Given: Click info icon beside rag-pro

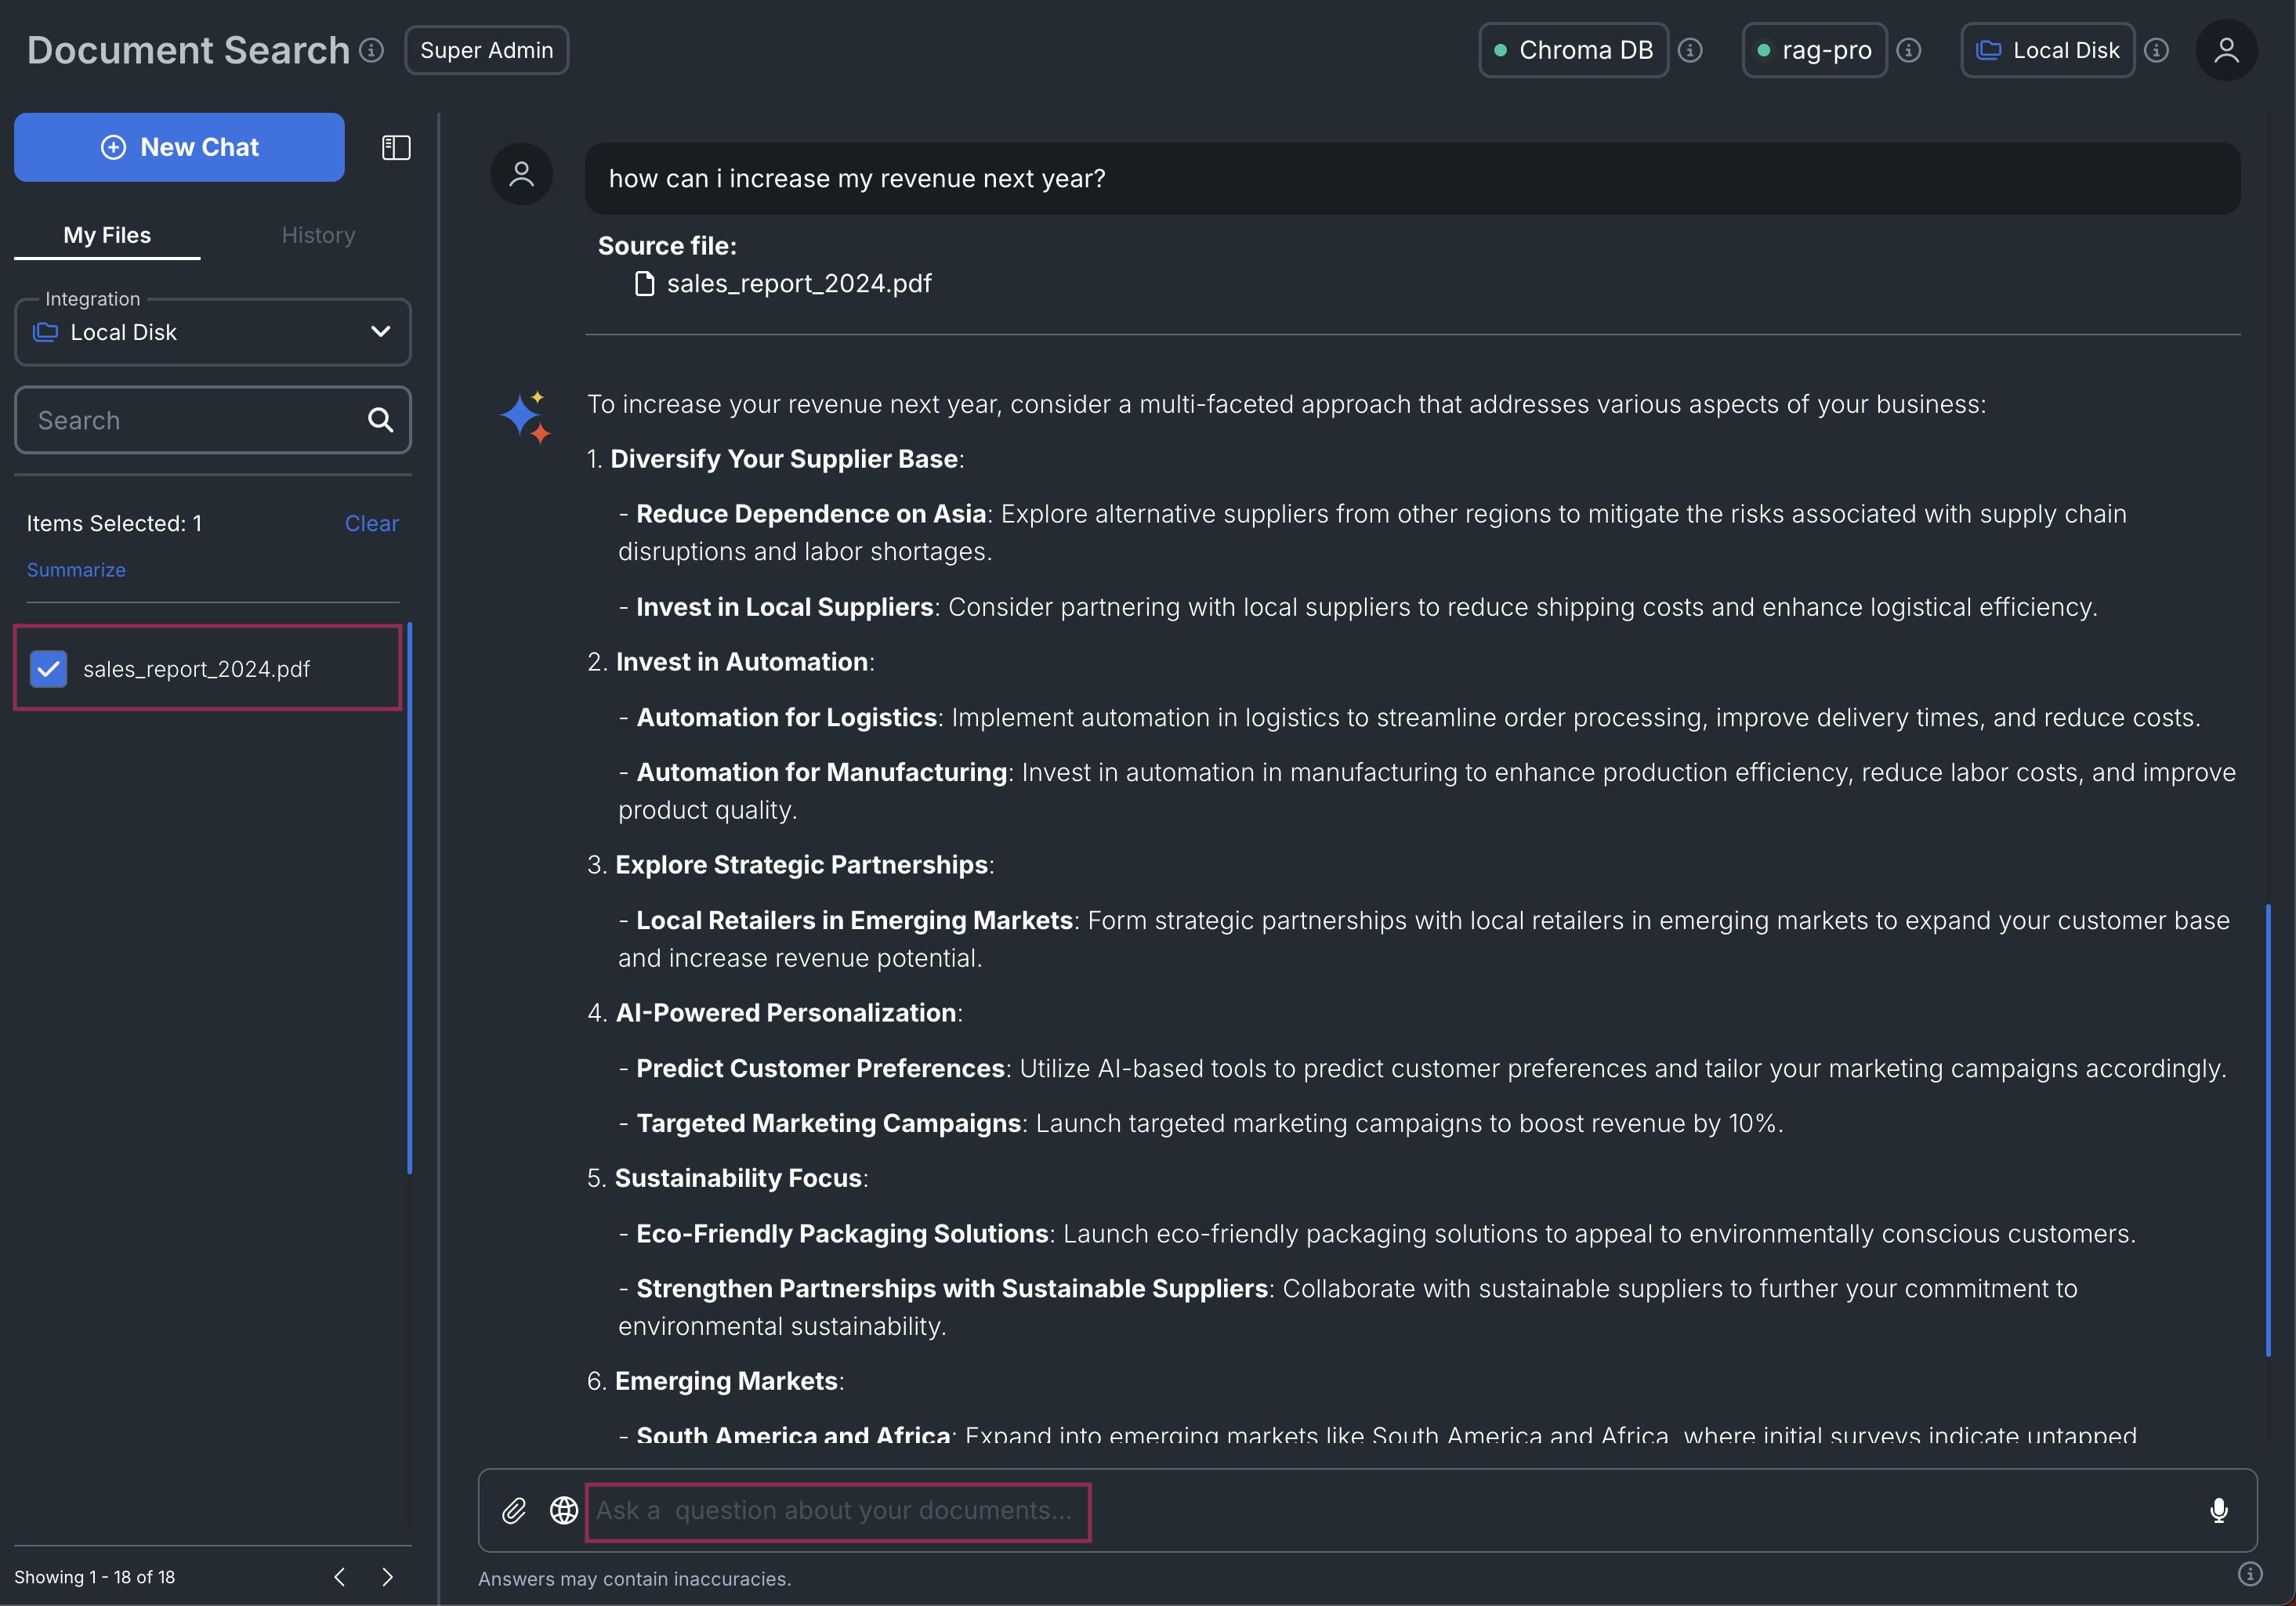Looking at the screenshot, I should 1909,50.
